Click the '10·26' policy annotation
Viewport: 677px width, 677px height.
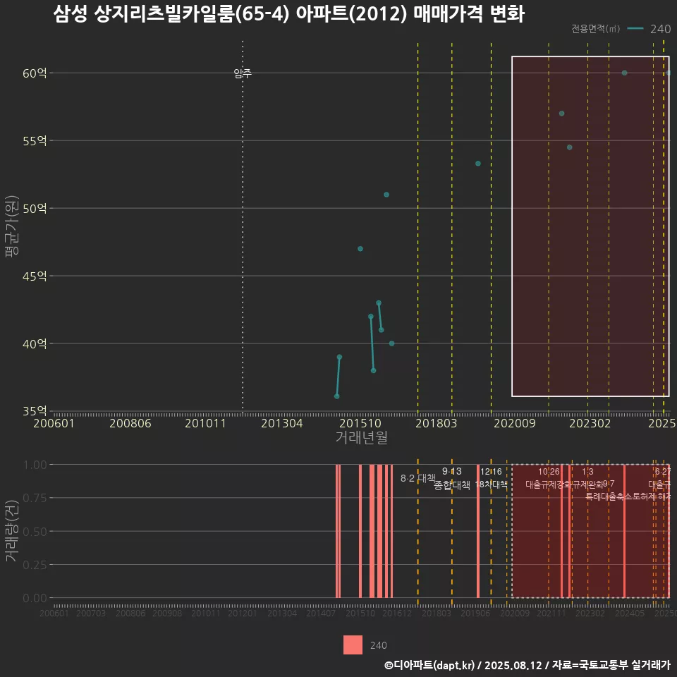(x=549, y=472)
